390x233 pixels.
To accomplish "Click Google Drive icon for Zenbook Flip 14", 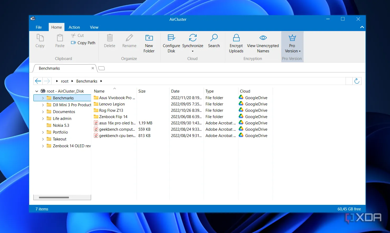I will click(x=241, y=116).
